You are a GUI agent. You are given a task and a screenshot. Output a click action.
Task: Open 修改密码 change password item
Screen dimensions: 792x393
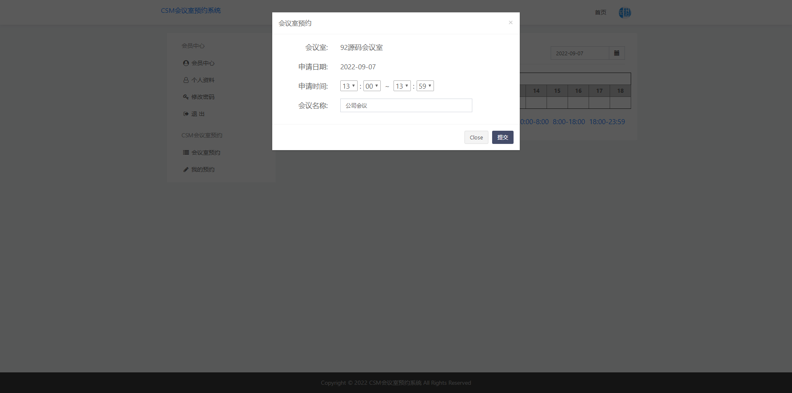(x=203, y=97)
